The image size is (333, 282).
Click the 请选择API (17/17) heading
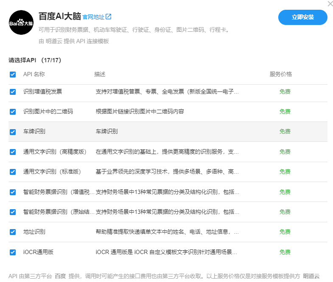pyautogui.click(x=35, y=60)
